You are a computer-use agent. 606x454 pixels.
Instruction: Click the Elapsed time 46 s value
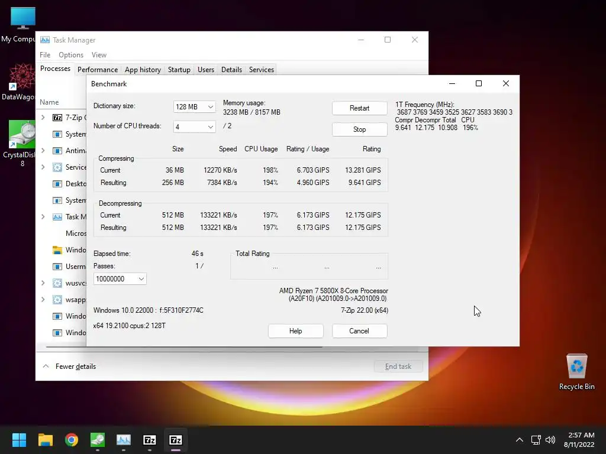198,254
